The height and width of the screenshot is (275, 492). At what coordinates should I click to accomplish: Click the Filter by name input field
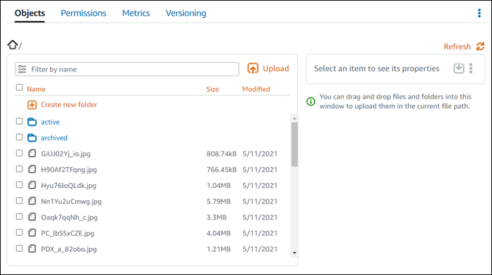133,69
